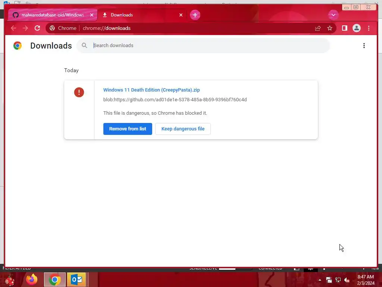Open the Downloads page more actions menu
This screenshot has width=382, height=287.
point(364,46)
